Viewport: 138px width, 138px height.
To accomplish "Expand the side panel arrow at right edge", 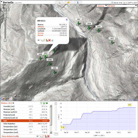I will click(x=137, y=76).
